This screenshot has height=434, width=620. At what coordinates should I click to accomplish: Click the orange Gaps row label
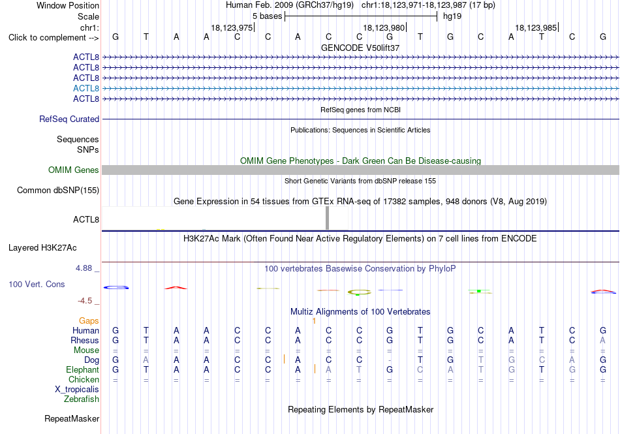pos(89,320)
